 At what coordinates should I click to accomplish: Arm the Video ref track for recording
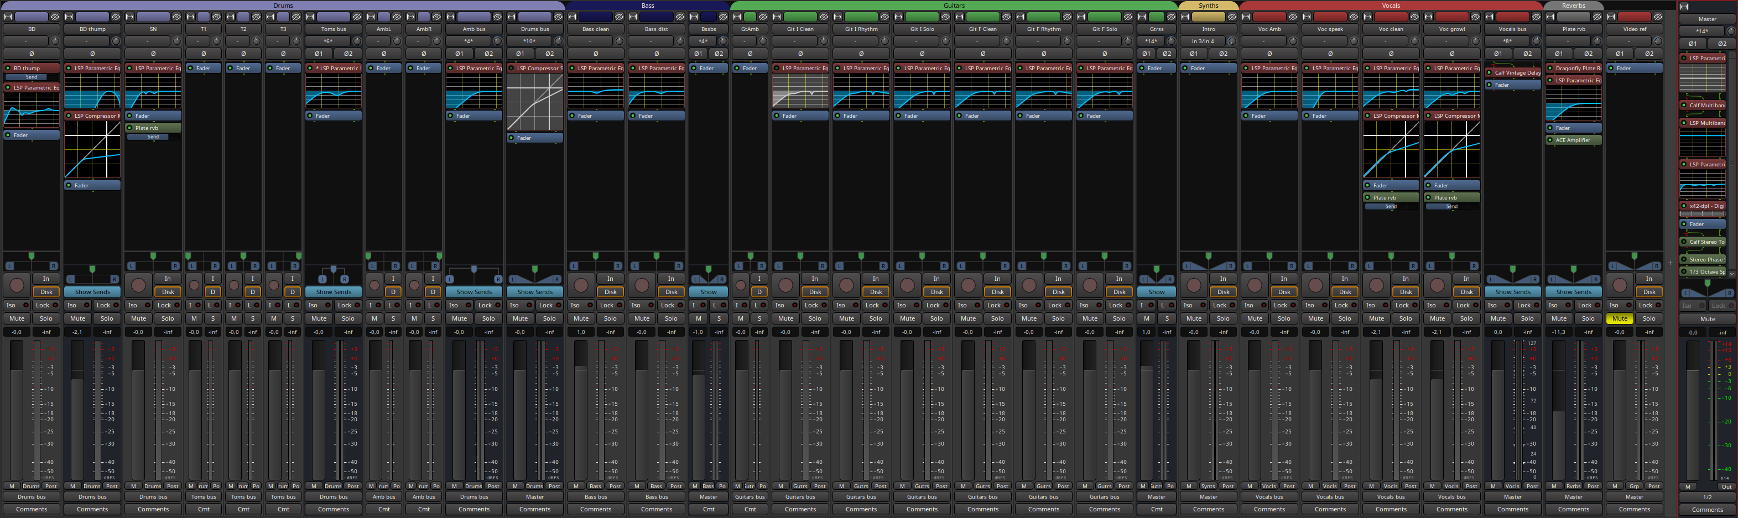click(1620, 285)
